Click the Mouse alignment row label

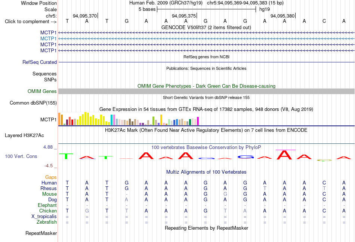pyautogui.click(x=50, y=194)
